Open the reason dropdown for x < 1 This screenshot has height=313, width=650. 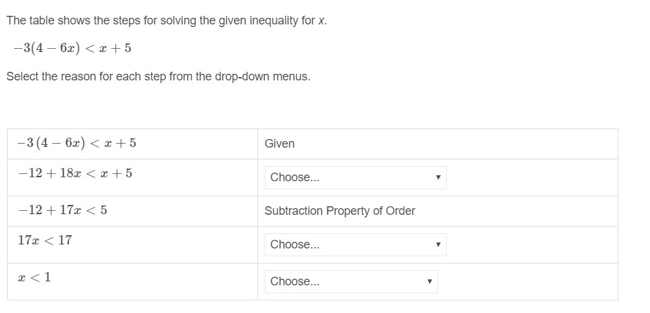click(x=351, y=281)
